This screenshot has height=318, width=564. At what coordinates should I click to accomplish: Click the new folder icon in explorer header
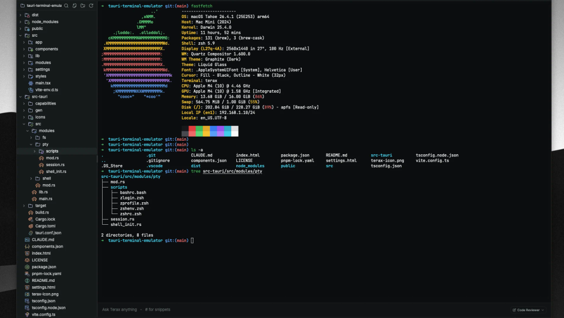pos(83,6)
